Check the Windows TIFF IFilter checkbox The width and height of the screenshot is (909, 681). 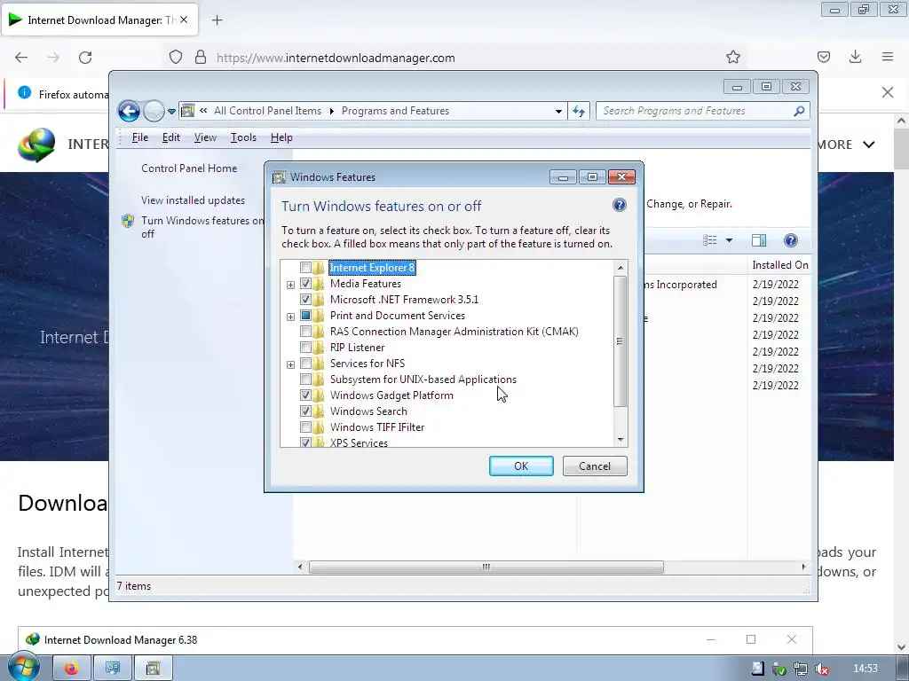pyautogui.click(x=305, y=427)
